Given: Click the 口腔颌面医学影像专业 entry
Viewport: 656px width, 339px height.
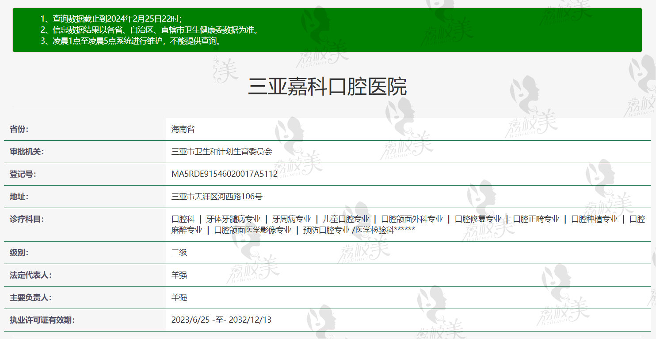Looking at the screenshot, I should [253, 230].
